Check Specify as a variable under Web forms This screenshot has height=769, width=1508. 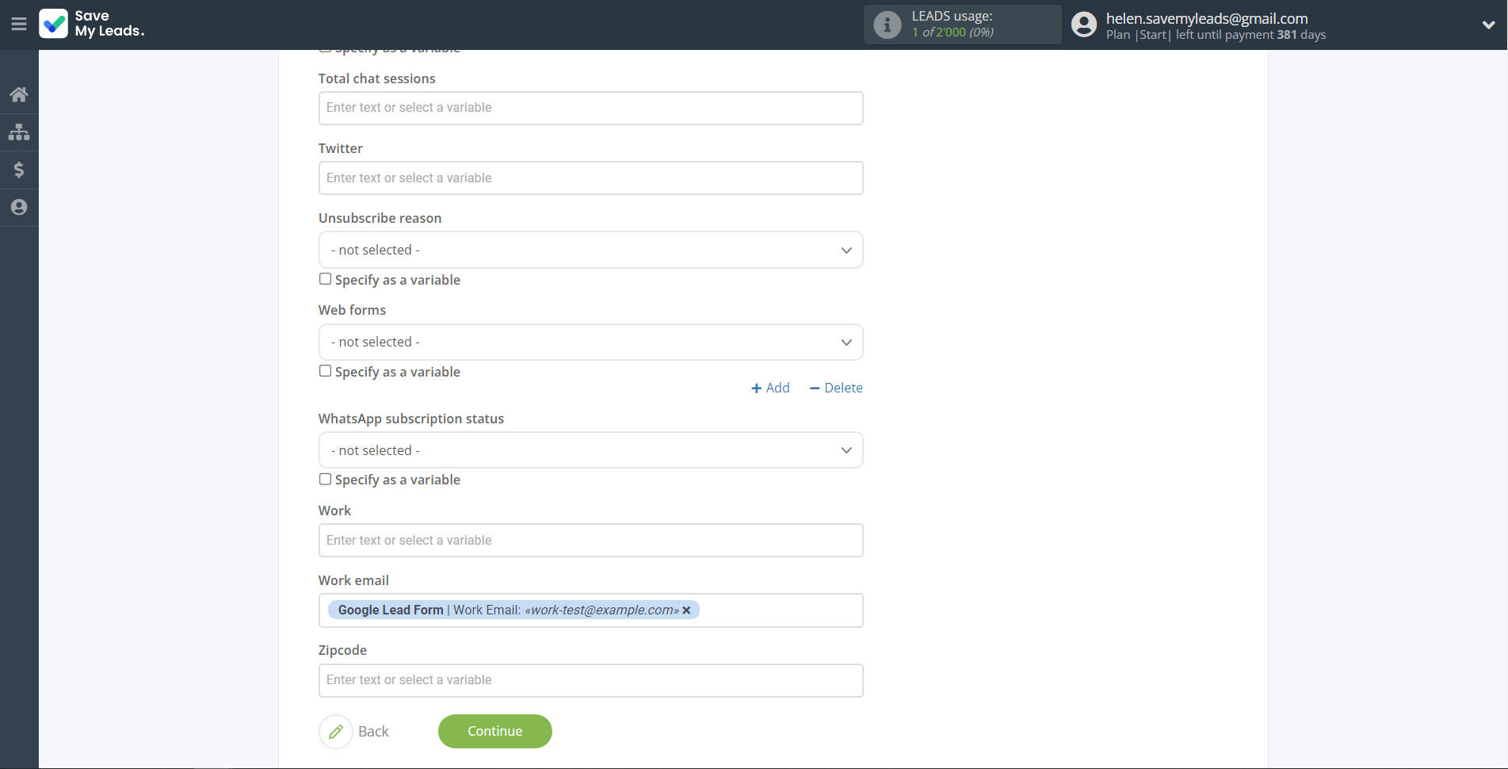point(325,371)
